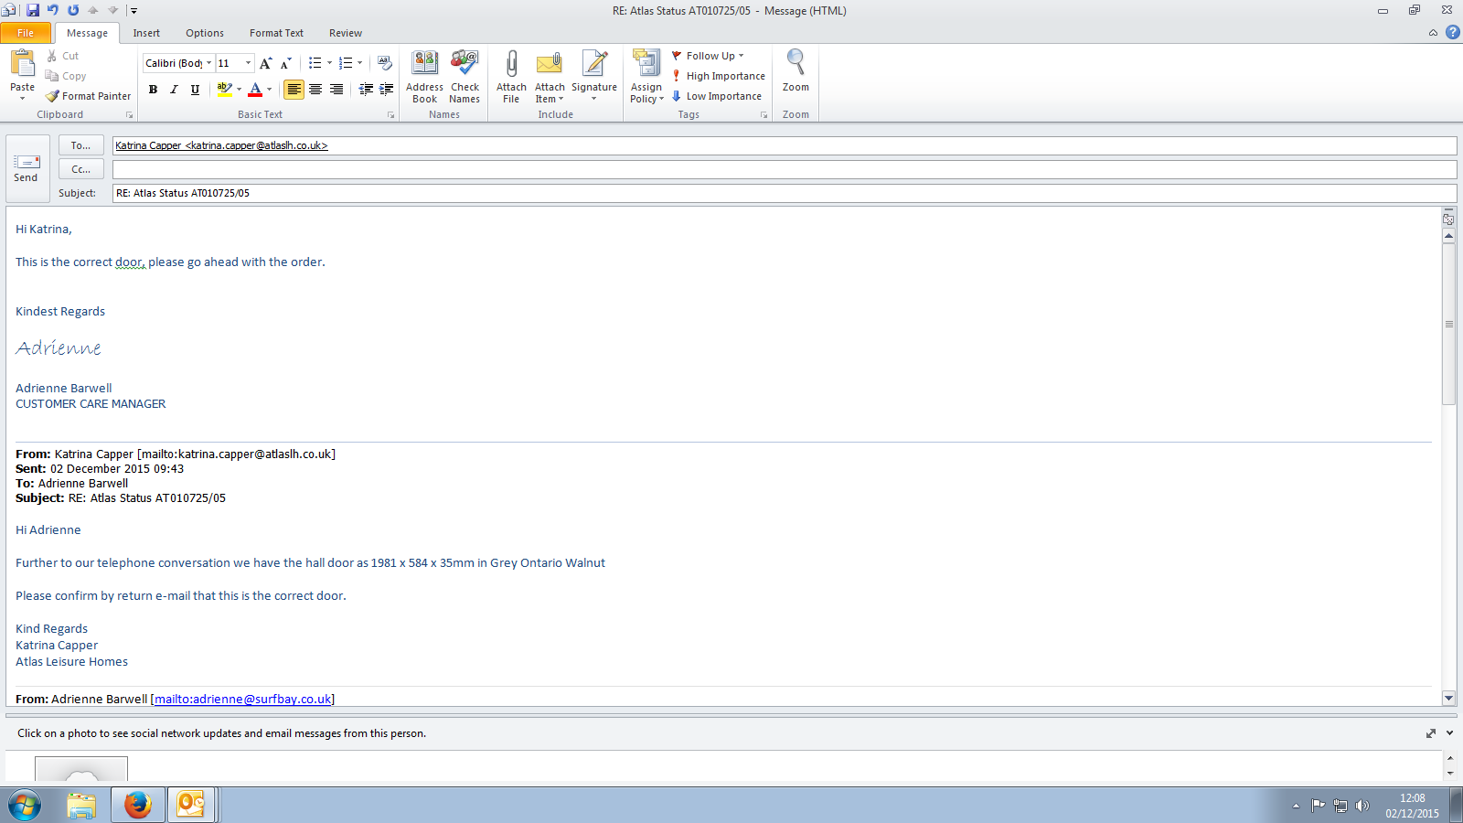This screenshot has width=1463, height=823.
Task: Click the Zoom magnifier icon
Action: (796, 64)
